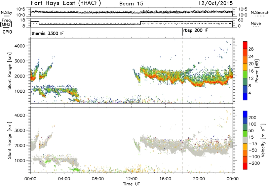Click the "Nave" legend label
Screen dimensions: 269x186
click(x=256, y=23)
